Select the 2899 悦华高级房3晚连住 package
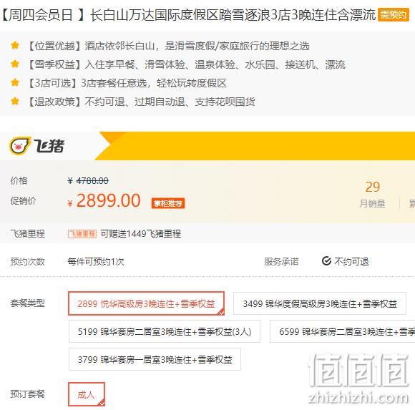 tap(147, 303)
